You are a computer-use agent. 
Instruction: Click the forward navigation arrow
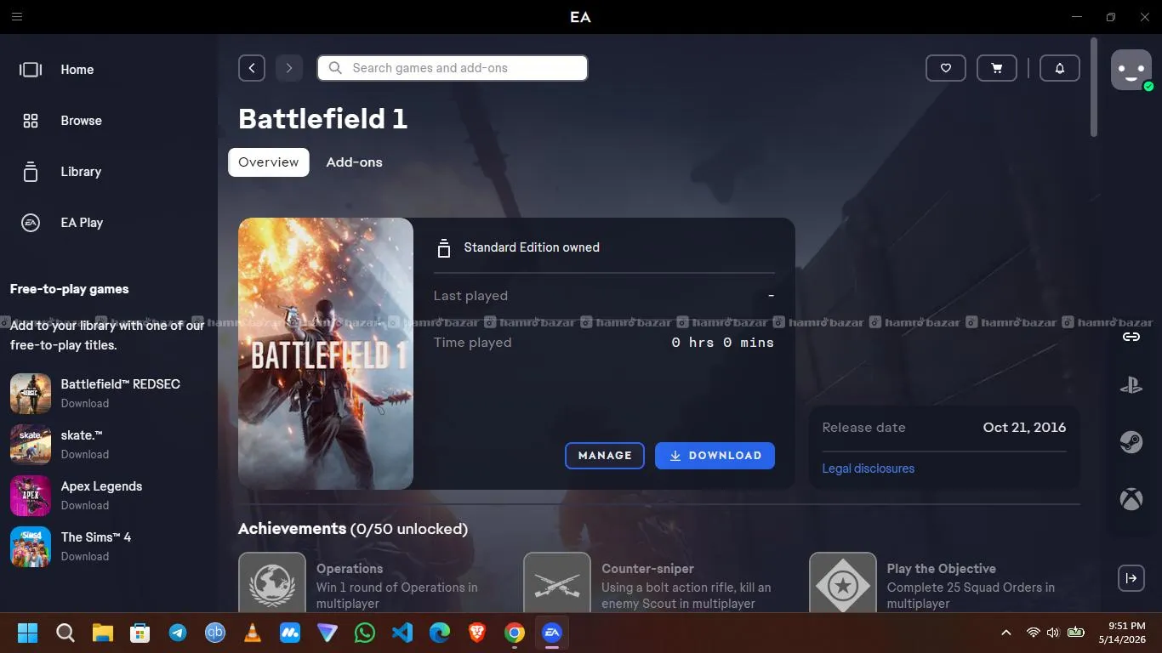[289, 68]
